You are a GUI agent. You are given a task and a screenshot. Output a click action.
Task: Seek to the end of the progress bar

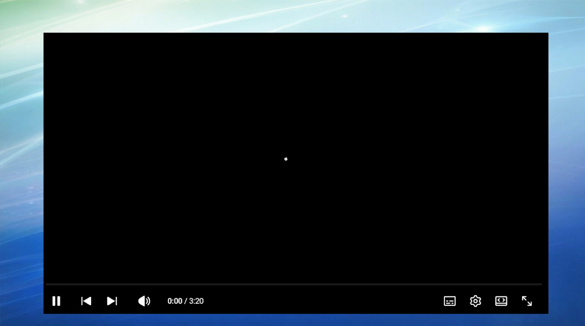point(541,284)
